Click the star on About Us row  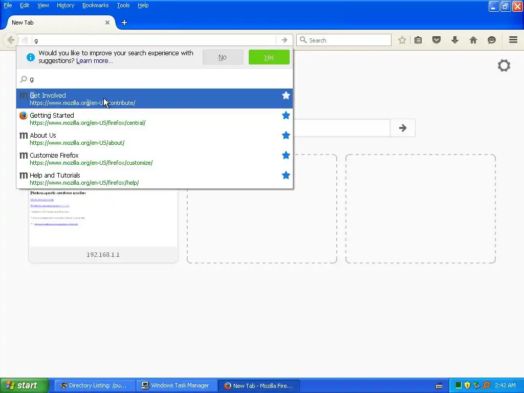pyautogui.click(x=286, y=135)
